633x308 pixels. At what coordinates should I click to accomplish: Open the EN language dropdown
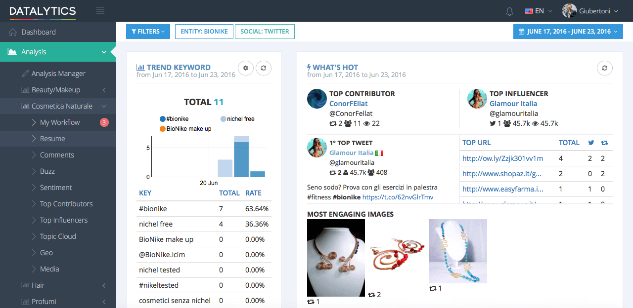[539, 11]
